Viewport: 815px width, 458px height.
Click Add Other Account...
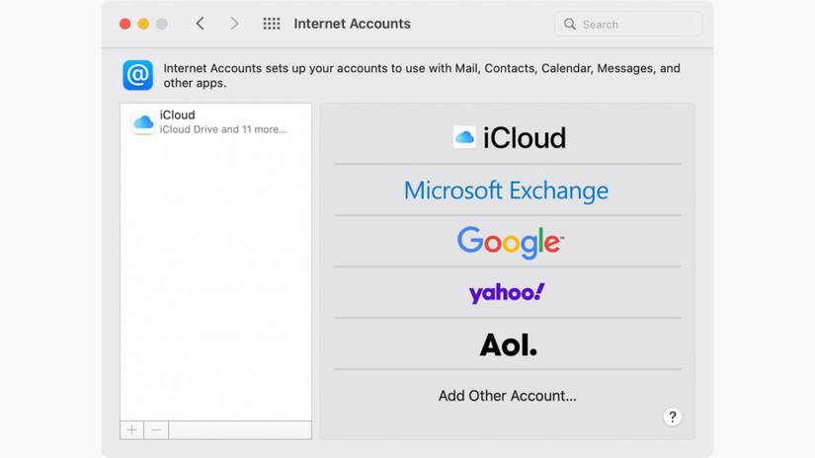click(508, 396)
